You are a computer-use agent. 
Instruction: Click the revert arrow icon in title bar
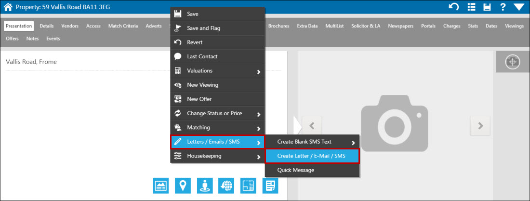pyautogui.click(x=453, y=7)
